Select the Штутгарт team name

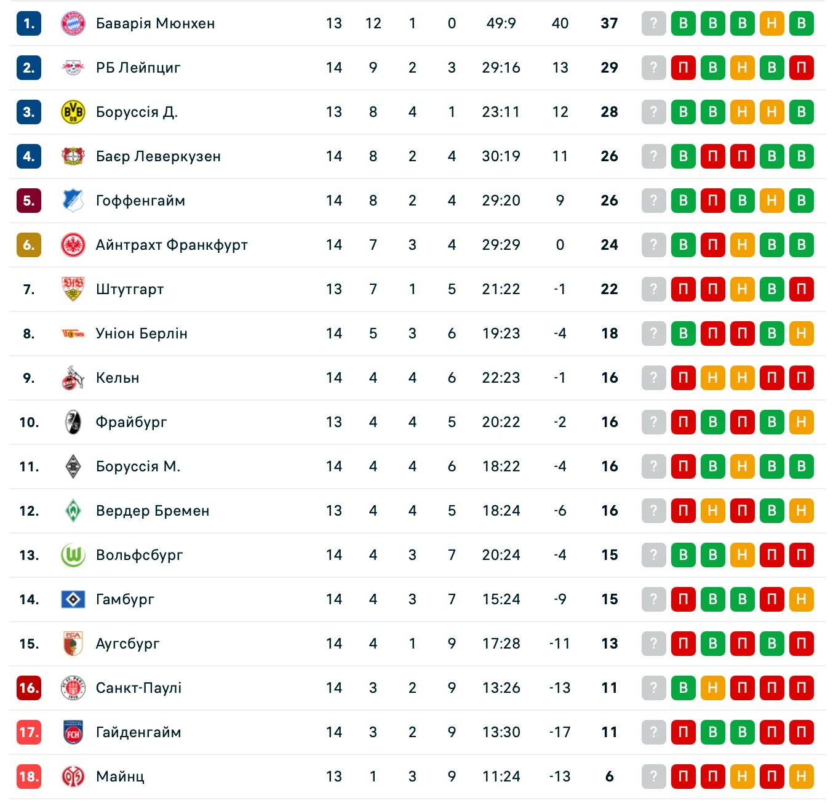click(x=130, y=289)
